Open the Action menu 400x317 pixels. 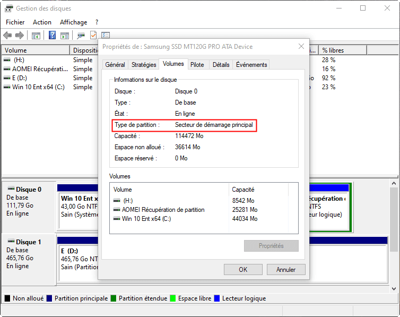coord(42,22)
